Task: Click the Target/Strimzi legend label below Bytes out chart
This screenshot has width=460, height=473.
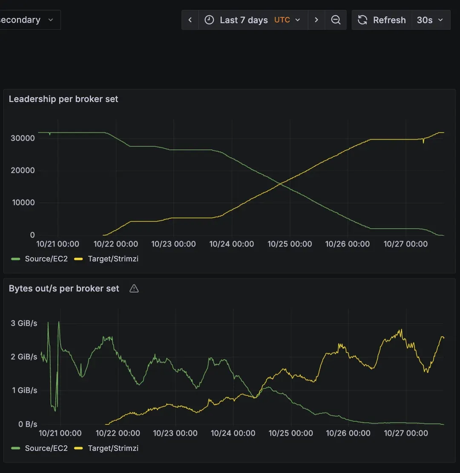Action: (113, 448)
